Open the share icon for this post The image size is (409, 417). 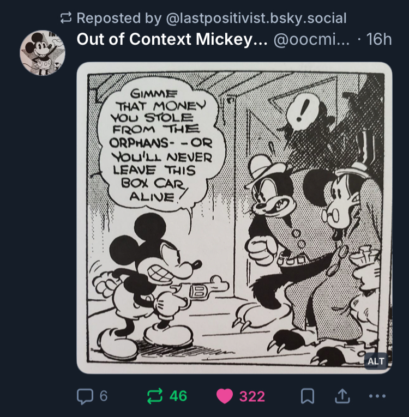tap(342, 396)
